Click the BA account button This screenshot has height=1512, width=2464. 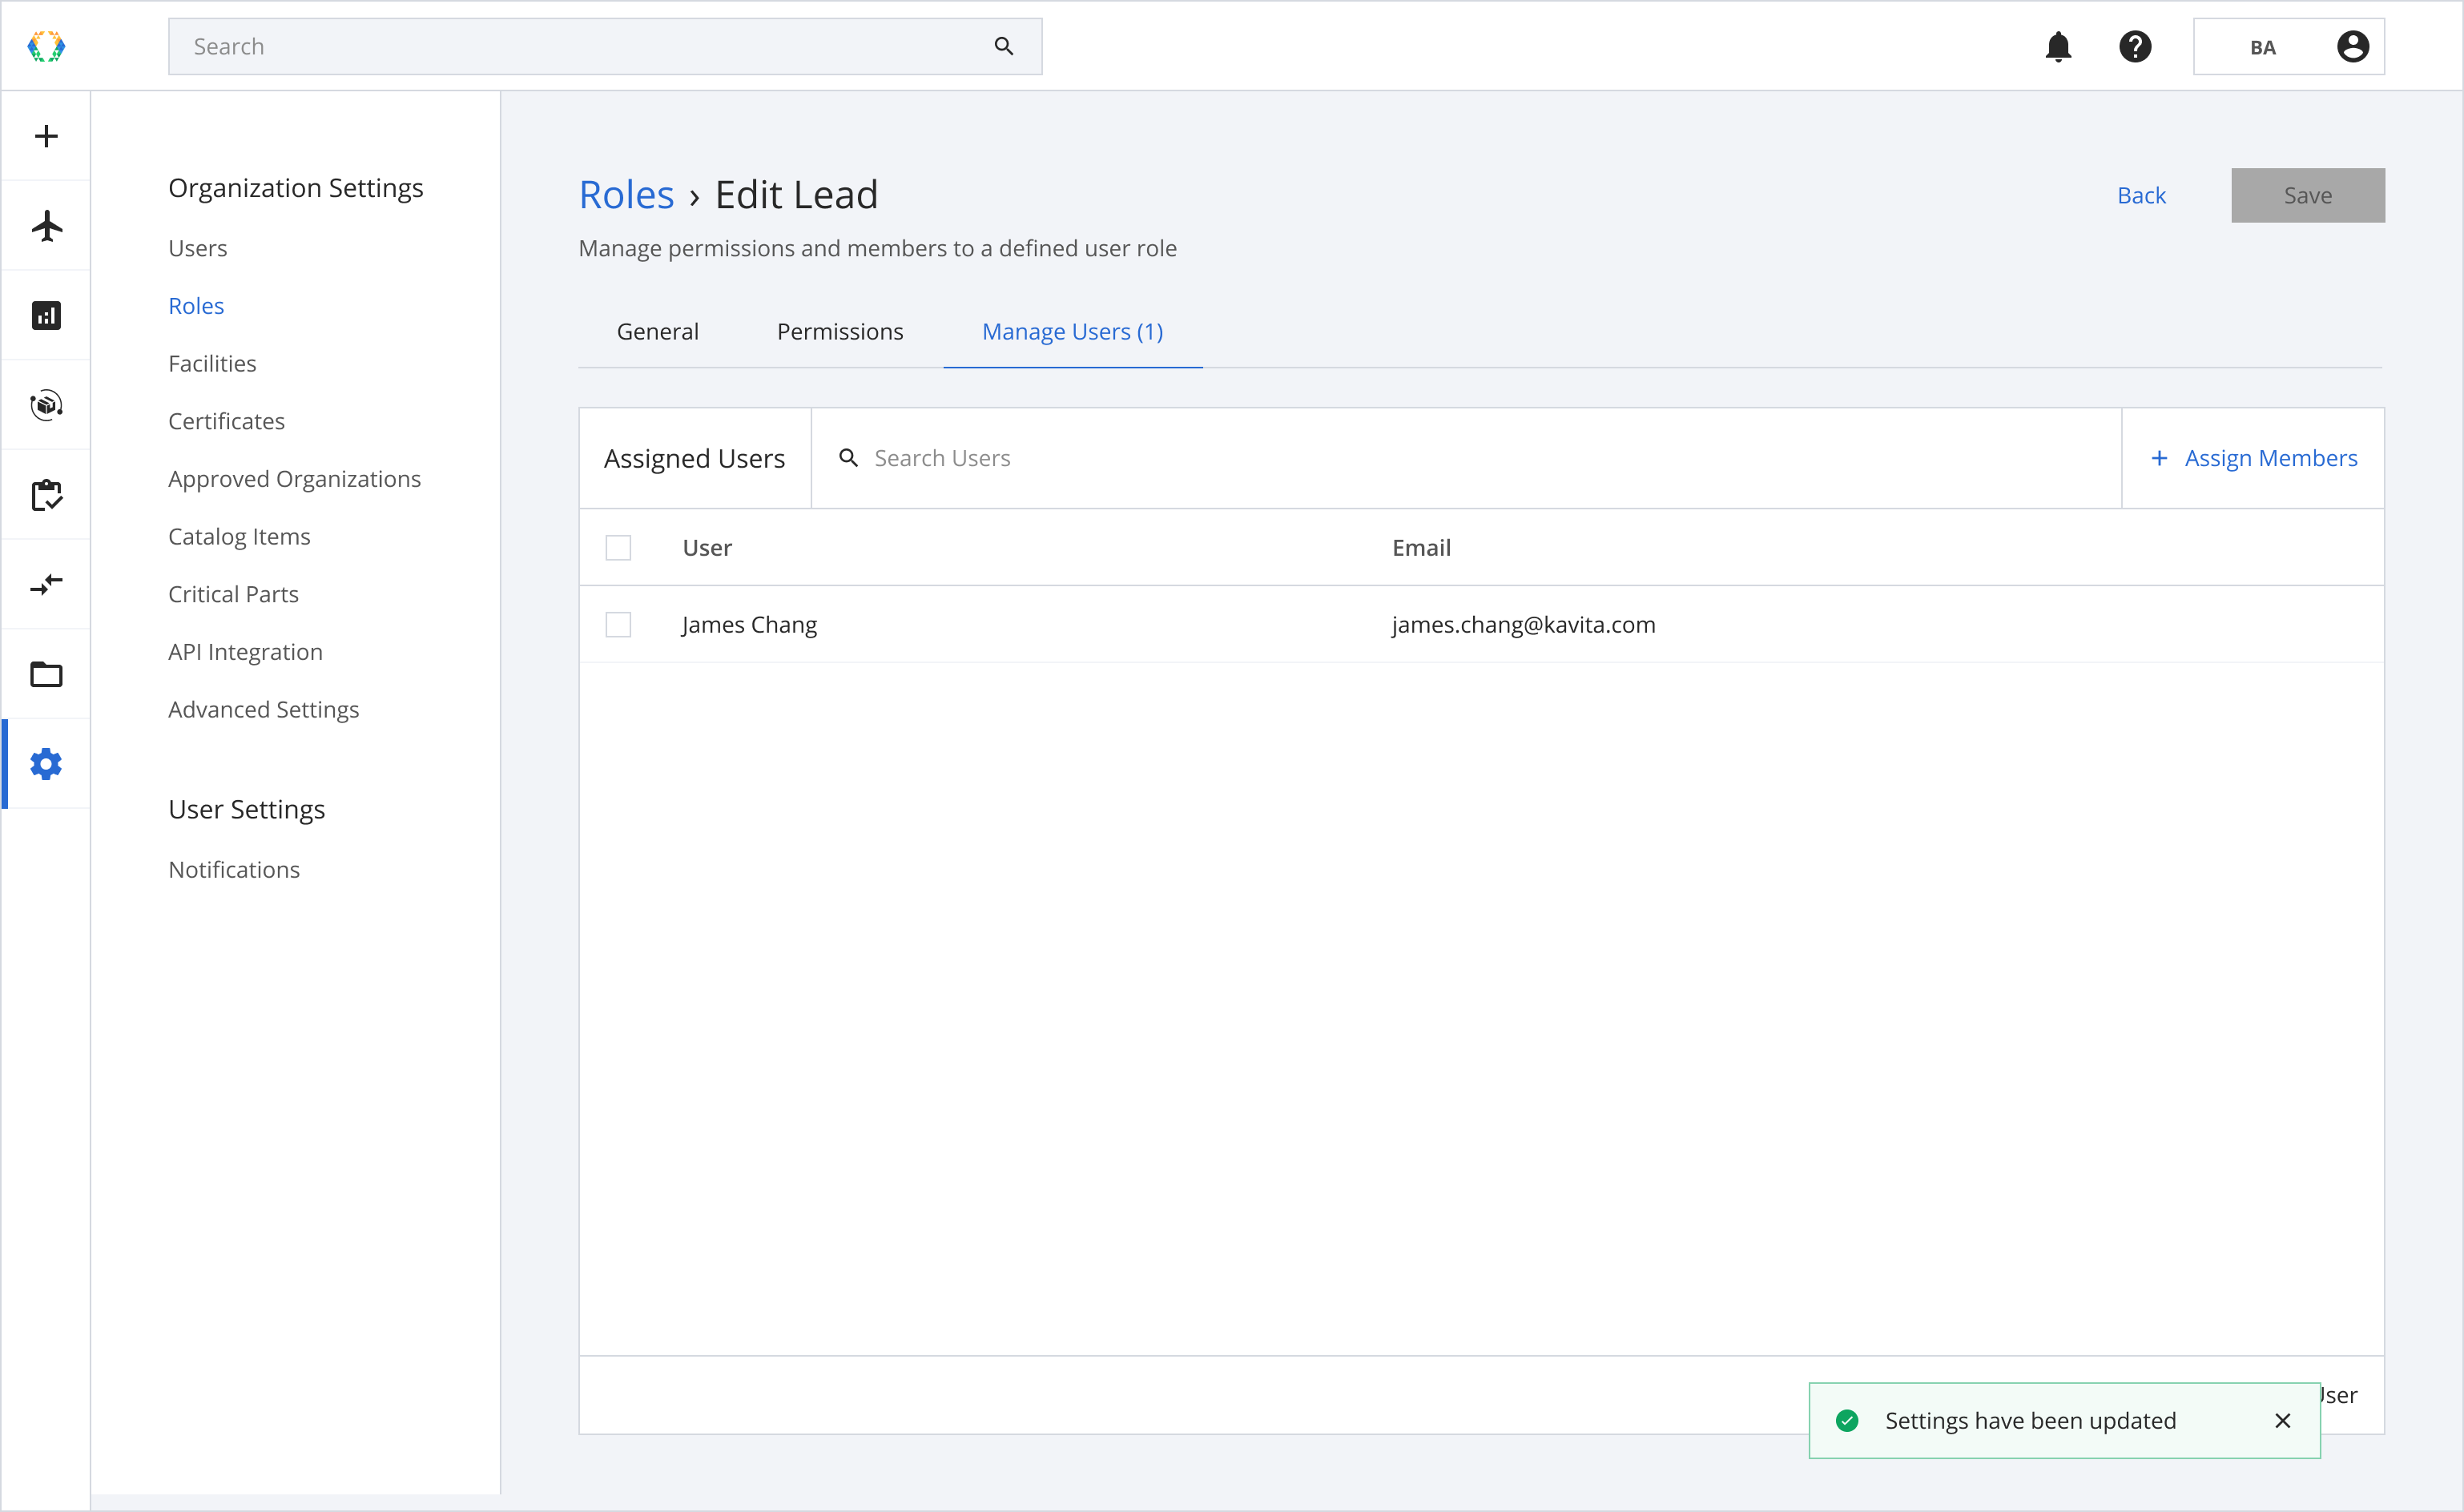[x=2288, y=46]
